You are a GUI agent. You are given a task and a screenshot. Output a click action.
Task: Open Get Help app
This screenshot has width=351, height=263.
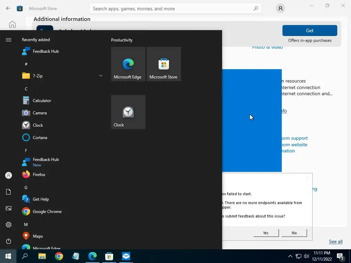click(62, 199)
